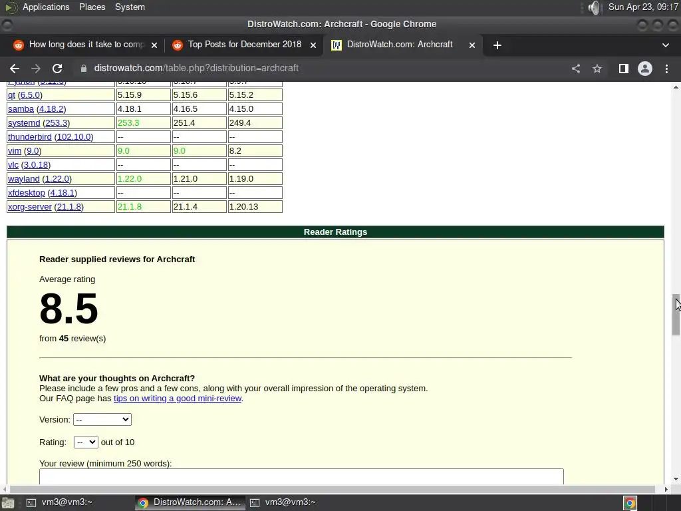Go back to the previous page
681x511 pixels.
click(15, 69)
